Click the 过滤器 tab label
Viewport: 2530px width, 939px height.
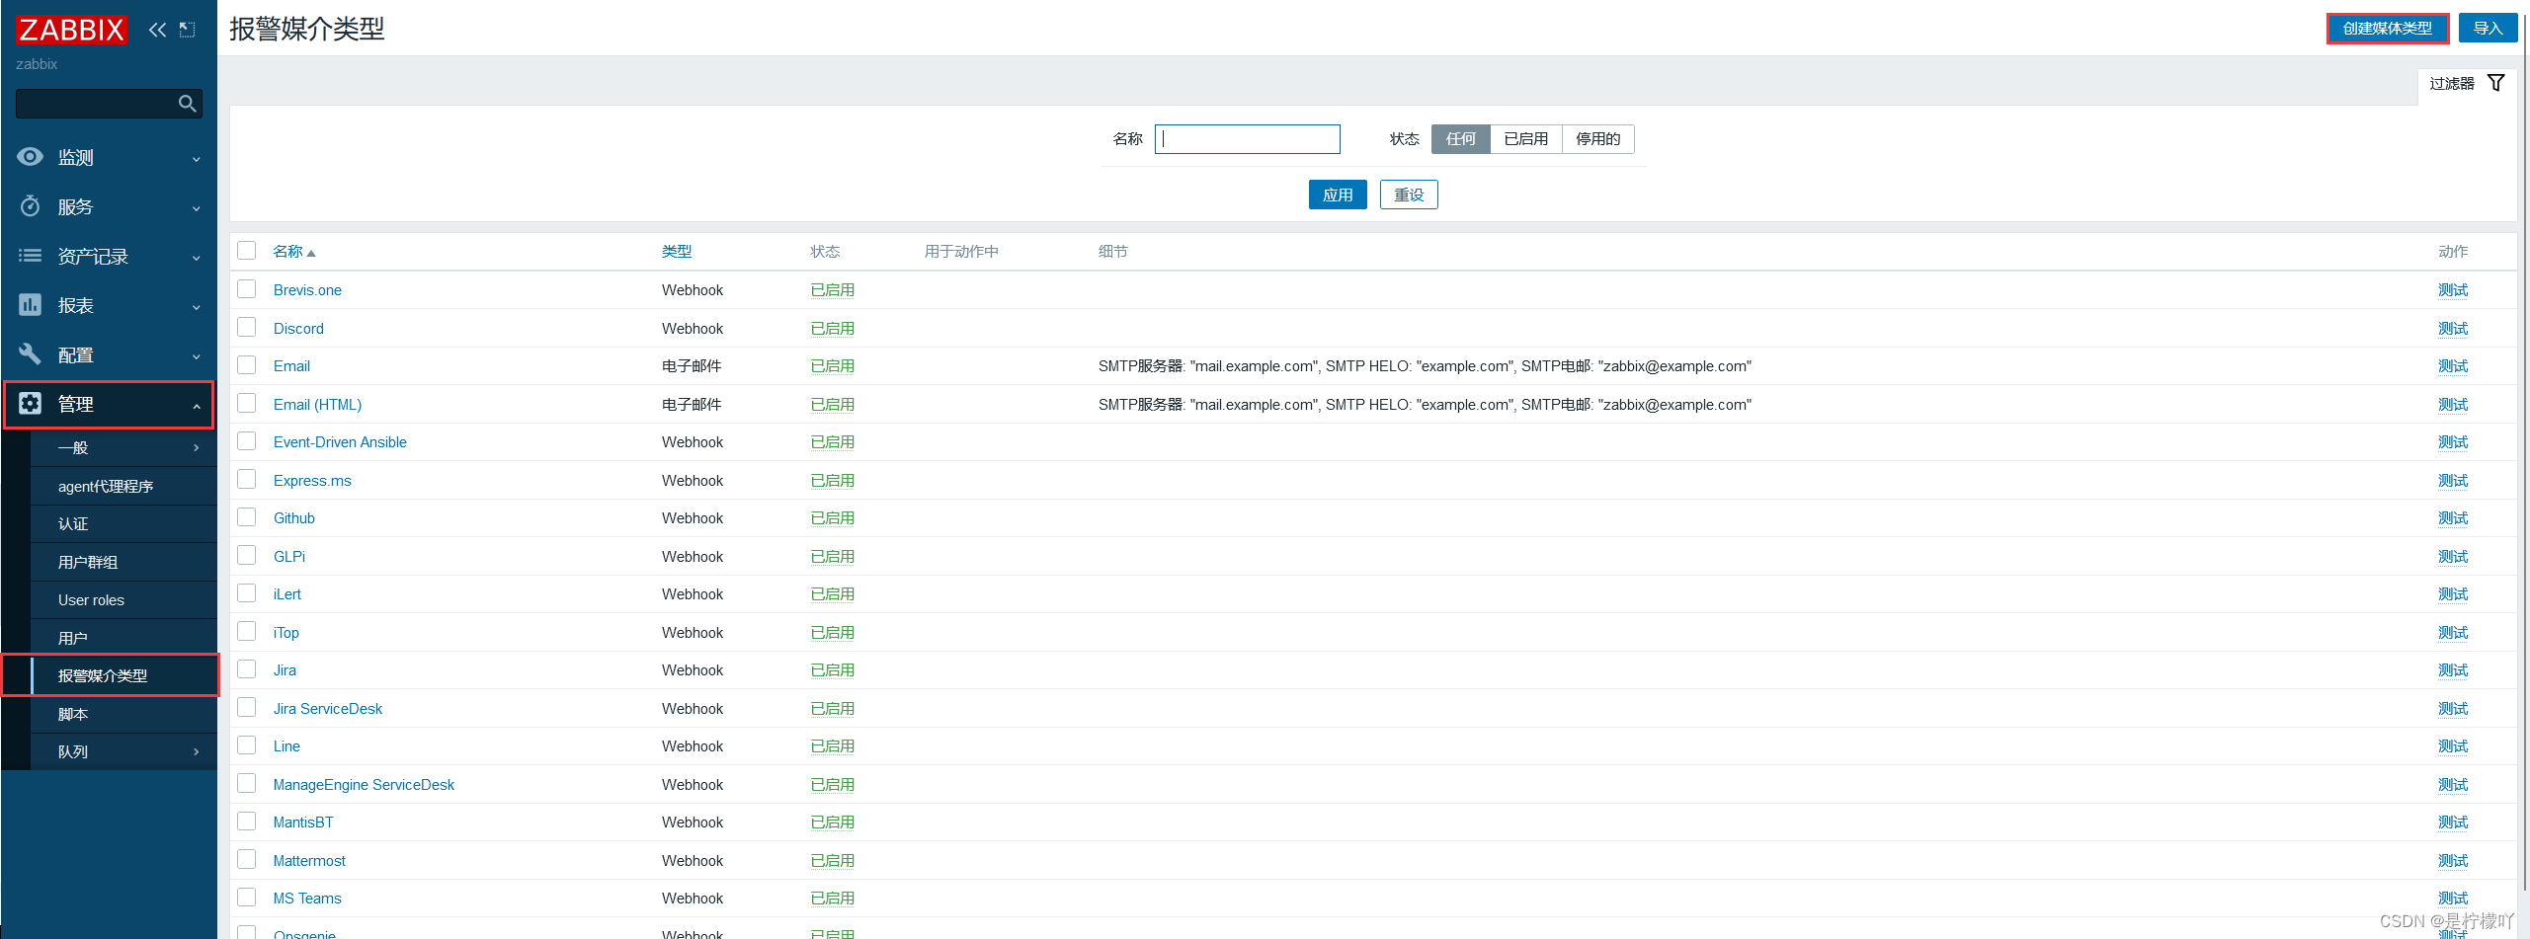pyautogui.click(x=2452, y=84)
